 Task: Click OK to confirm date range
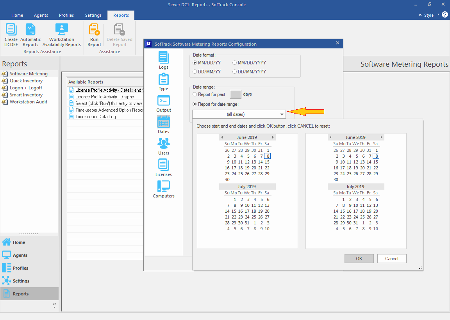359,259
